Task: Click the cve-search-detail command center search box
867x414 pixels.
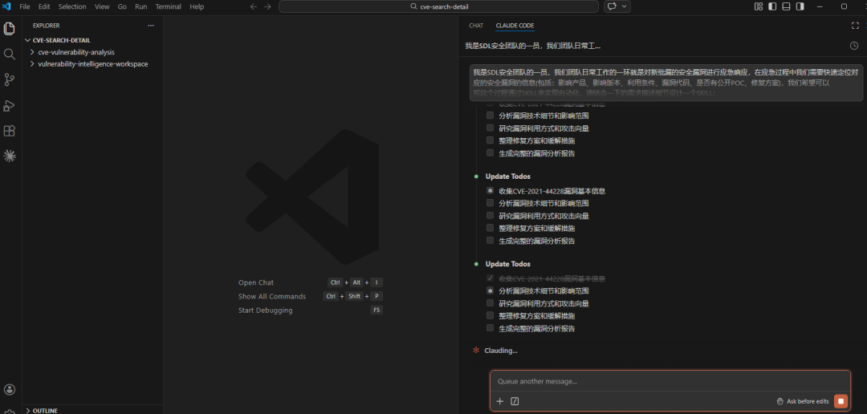Action: 438,6
